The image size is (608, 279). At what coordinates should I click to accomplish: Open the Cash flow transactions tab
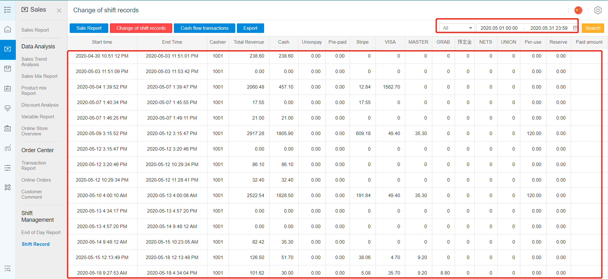(205, 28)
